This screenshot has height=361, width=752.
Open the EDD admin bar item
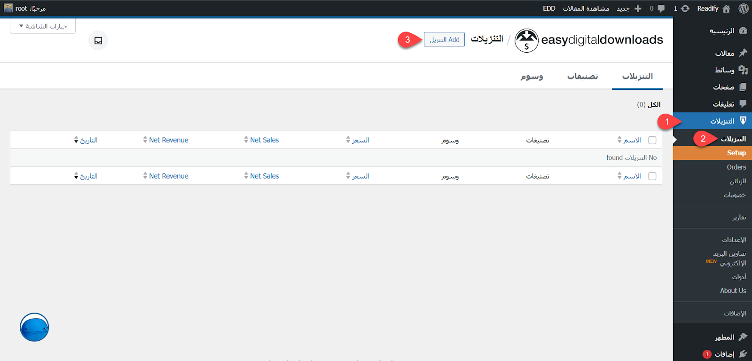[549, 8]
